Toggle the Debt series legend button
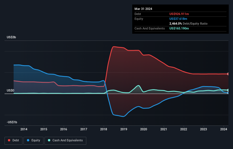Screen dimensions: 233x149 (14, 141)
